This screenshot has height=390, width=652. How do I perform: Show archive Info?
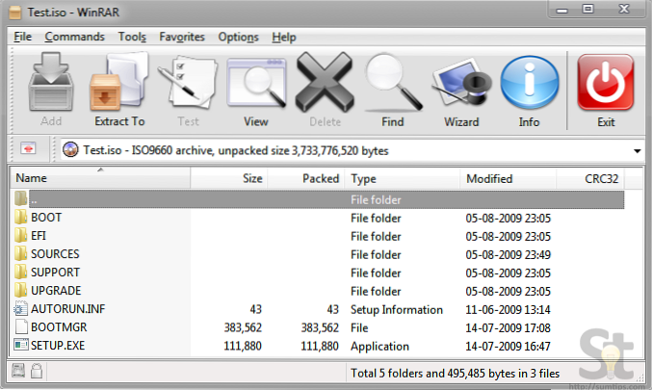coord(529,91)
